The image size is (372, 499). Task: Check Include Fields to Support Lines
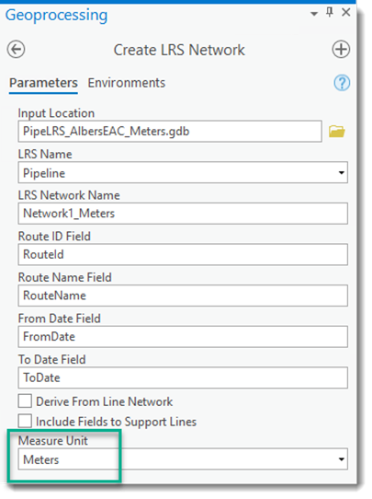pos(25,421)
